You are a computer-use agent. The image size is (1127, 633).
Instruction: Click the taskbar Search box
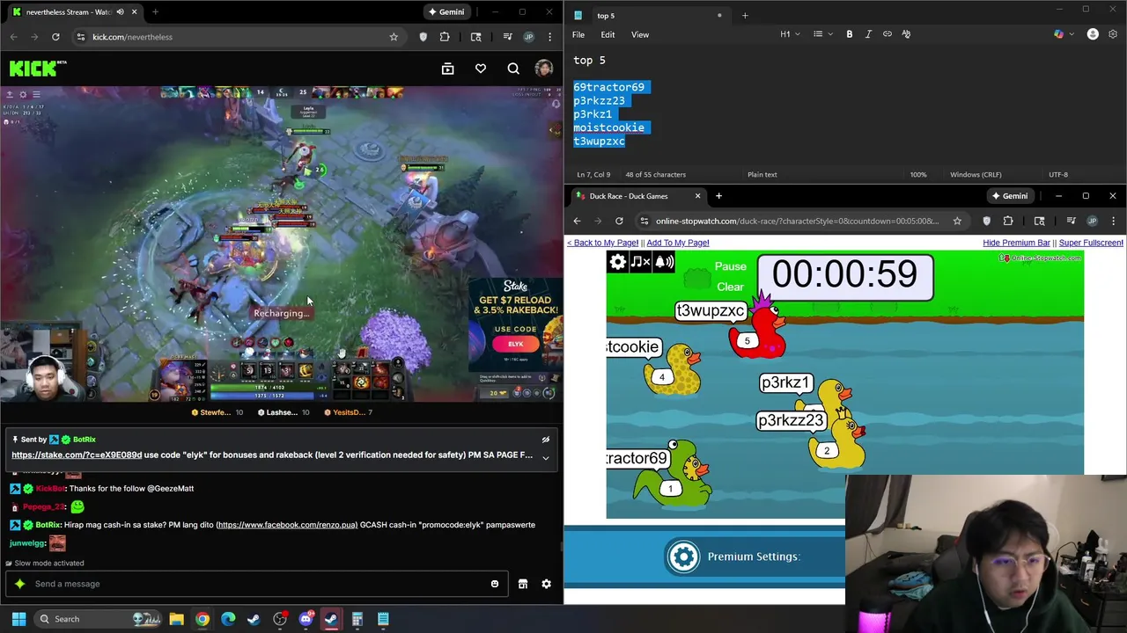pyautogui.click(x=99, y=619)
